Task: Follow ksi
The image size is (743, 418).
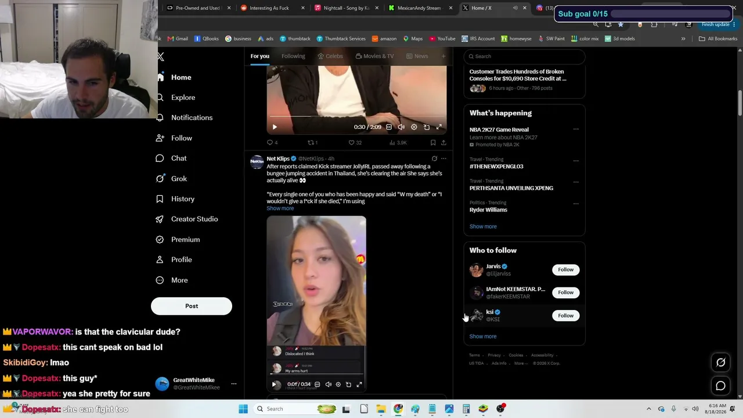Action: tap(565, 316)
